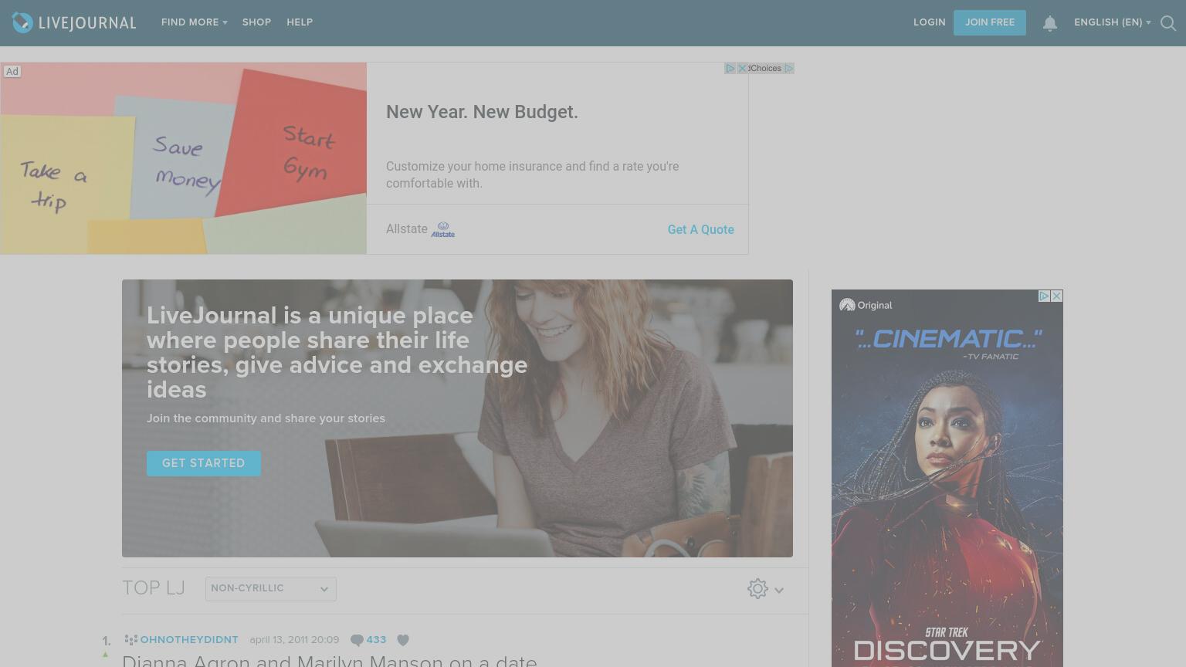Open the search magnifier icon
This screenshot has height=667, width=1186.
pos(1168,23)
